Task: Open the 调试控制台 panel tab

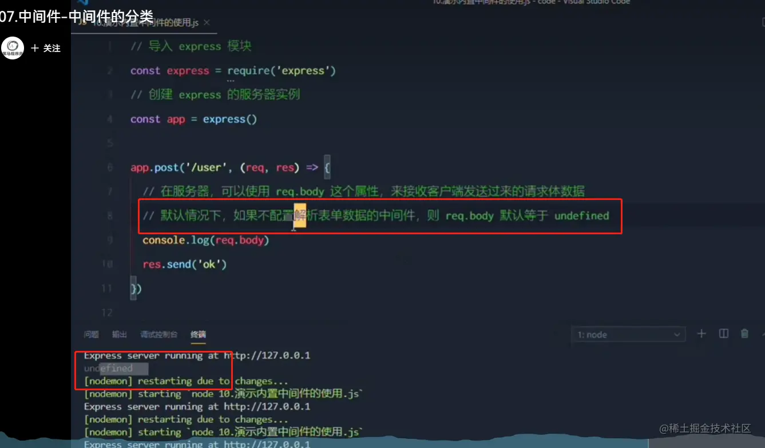Action: (158, 334)
